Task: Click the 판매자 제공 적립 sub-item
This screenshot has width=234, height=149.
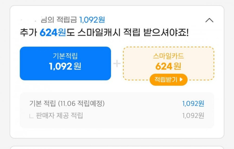Action: 59,115
